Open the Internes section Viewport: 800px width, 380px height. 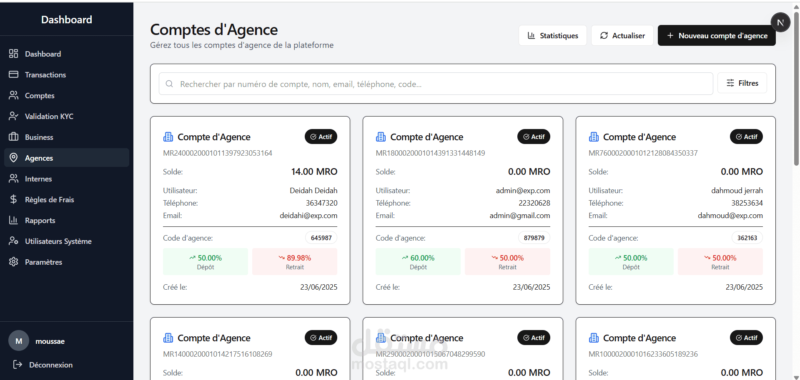tap(67, 179)
